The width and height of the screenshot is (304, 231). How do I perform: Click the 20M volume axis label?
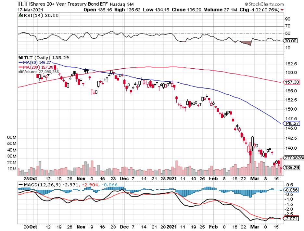pos(12,163)
